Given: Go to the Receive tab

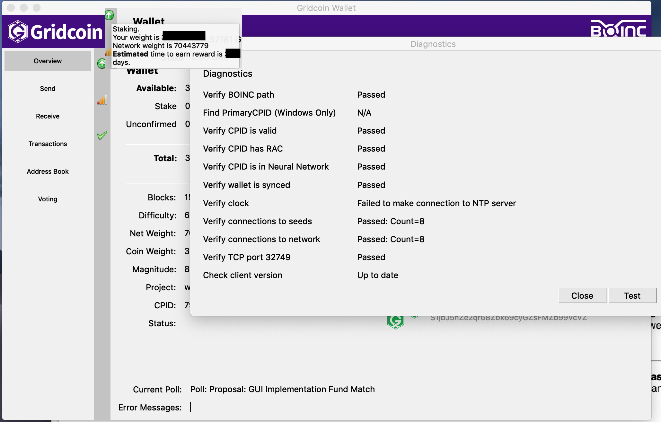Looking at the screenshot, I should tap(48, 116).
